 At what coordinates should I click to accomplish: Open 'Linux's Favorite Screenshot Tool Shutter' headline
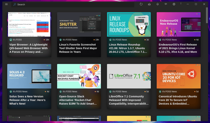[x=78, y=48]
